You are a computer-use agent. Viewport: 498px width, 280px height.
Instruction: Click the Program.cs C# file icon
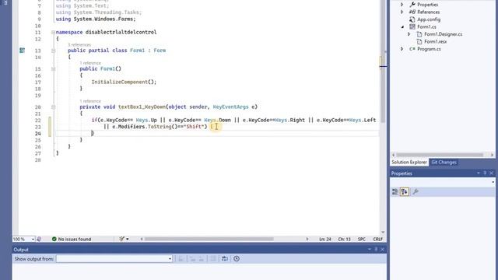(x=412, y=49)
